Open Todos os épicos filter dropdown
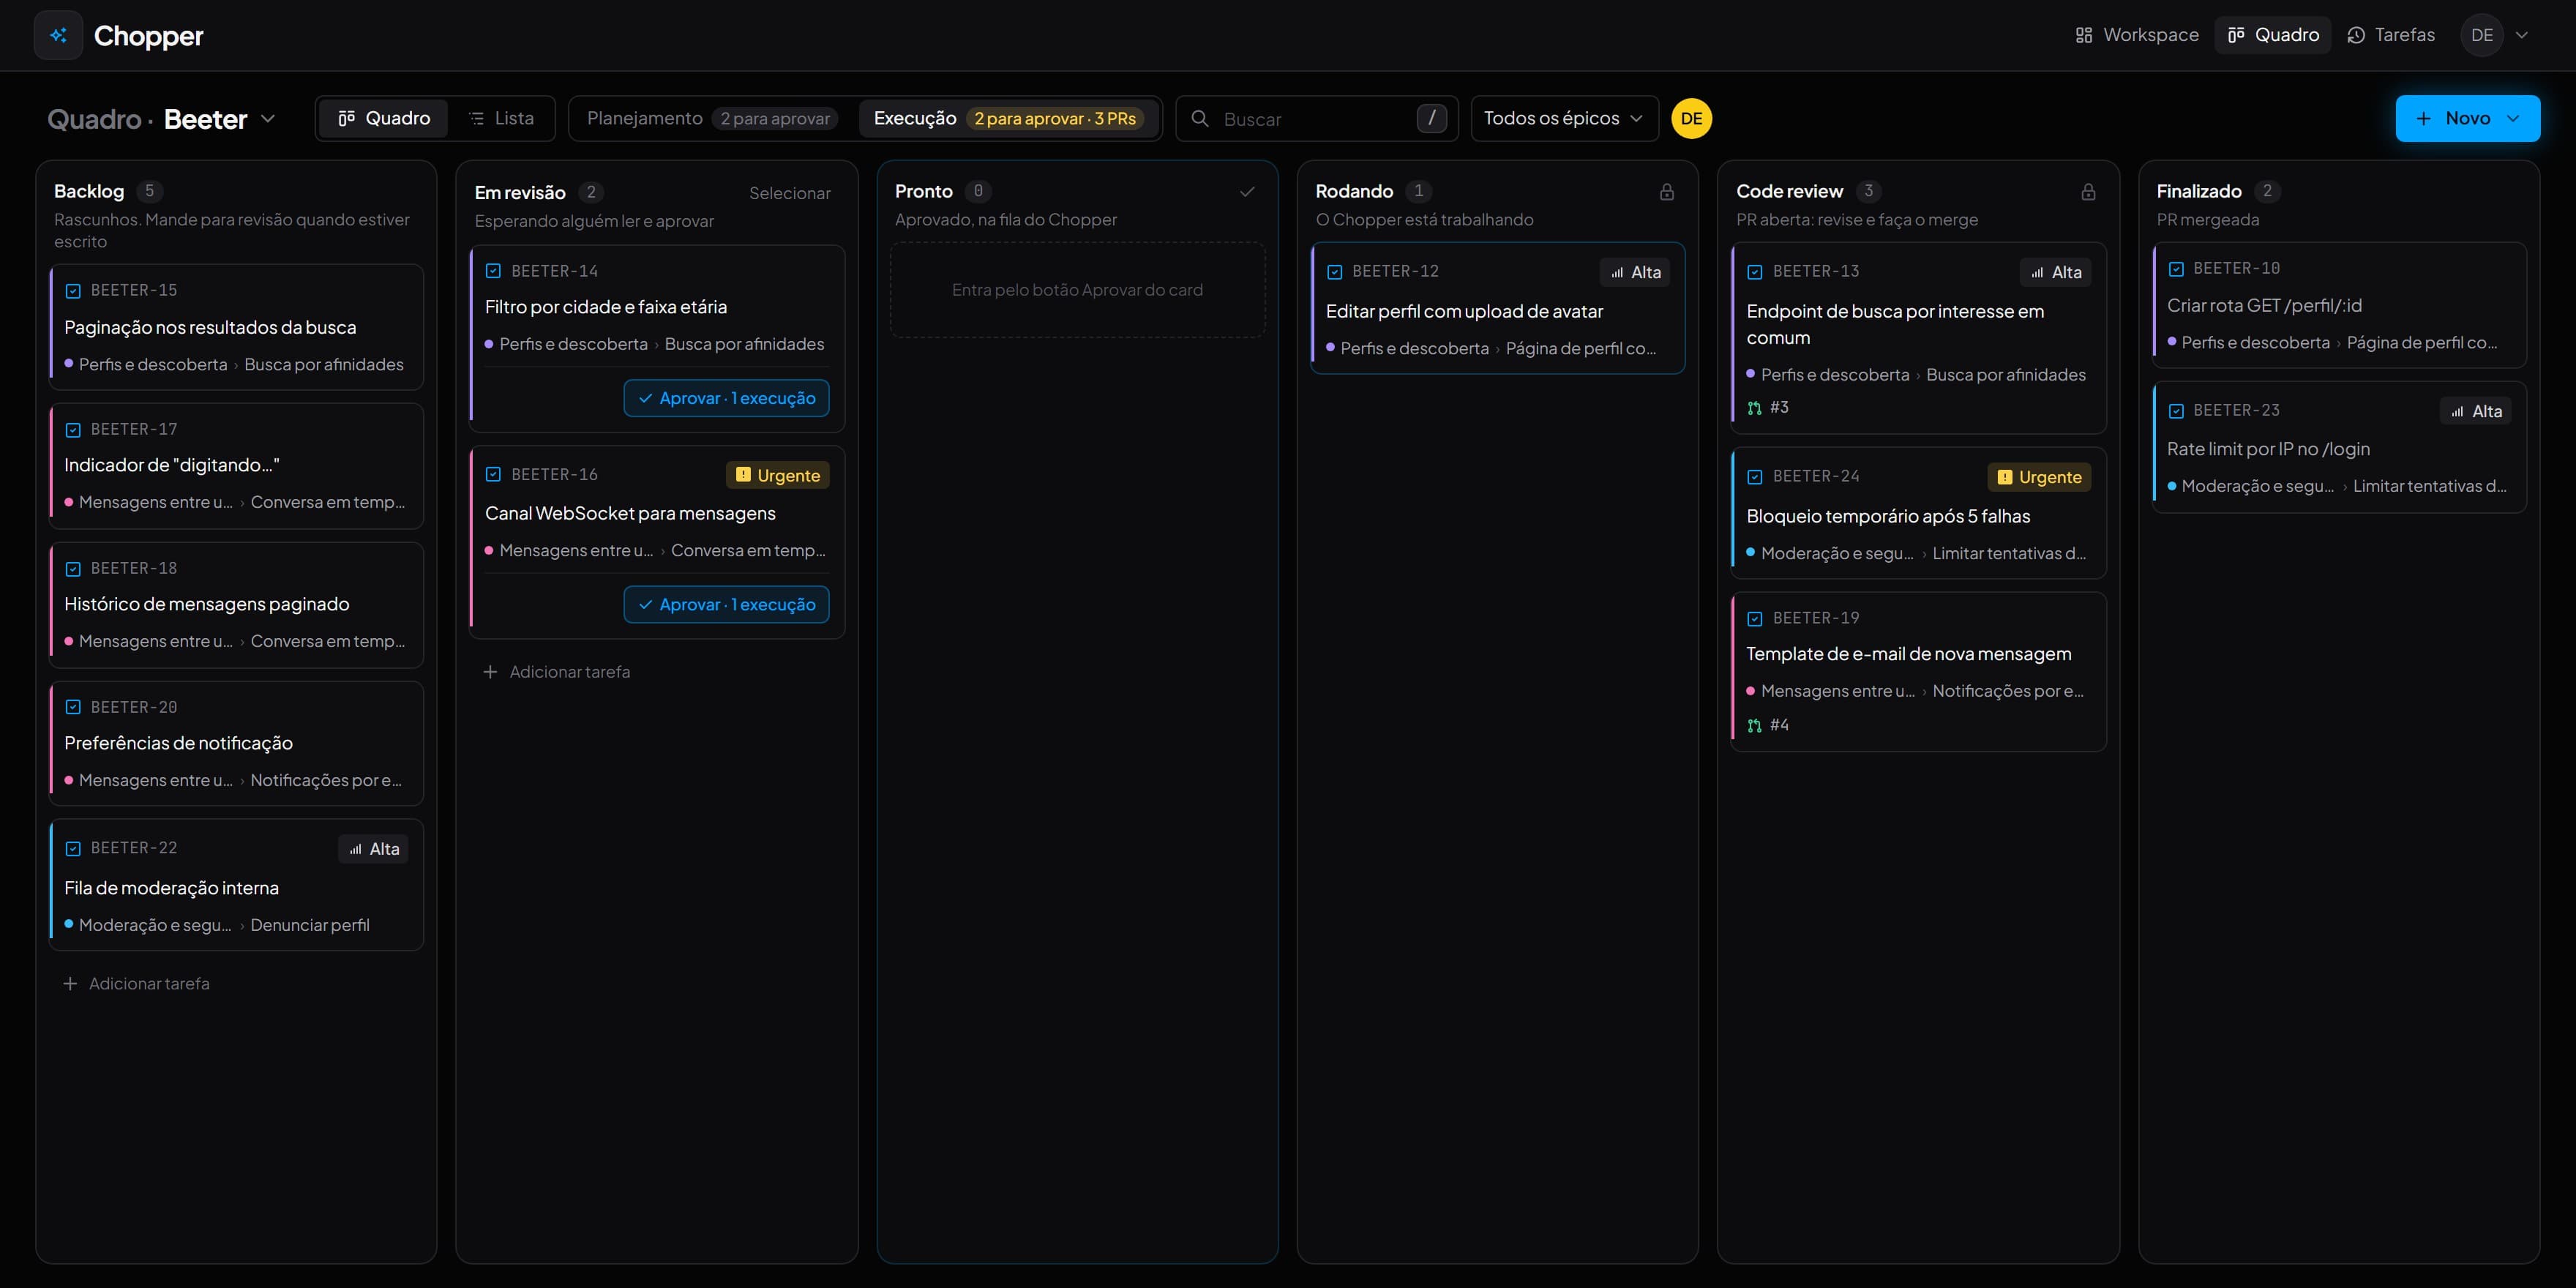 point(1564,118)
